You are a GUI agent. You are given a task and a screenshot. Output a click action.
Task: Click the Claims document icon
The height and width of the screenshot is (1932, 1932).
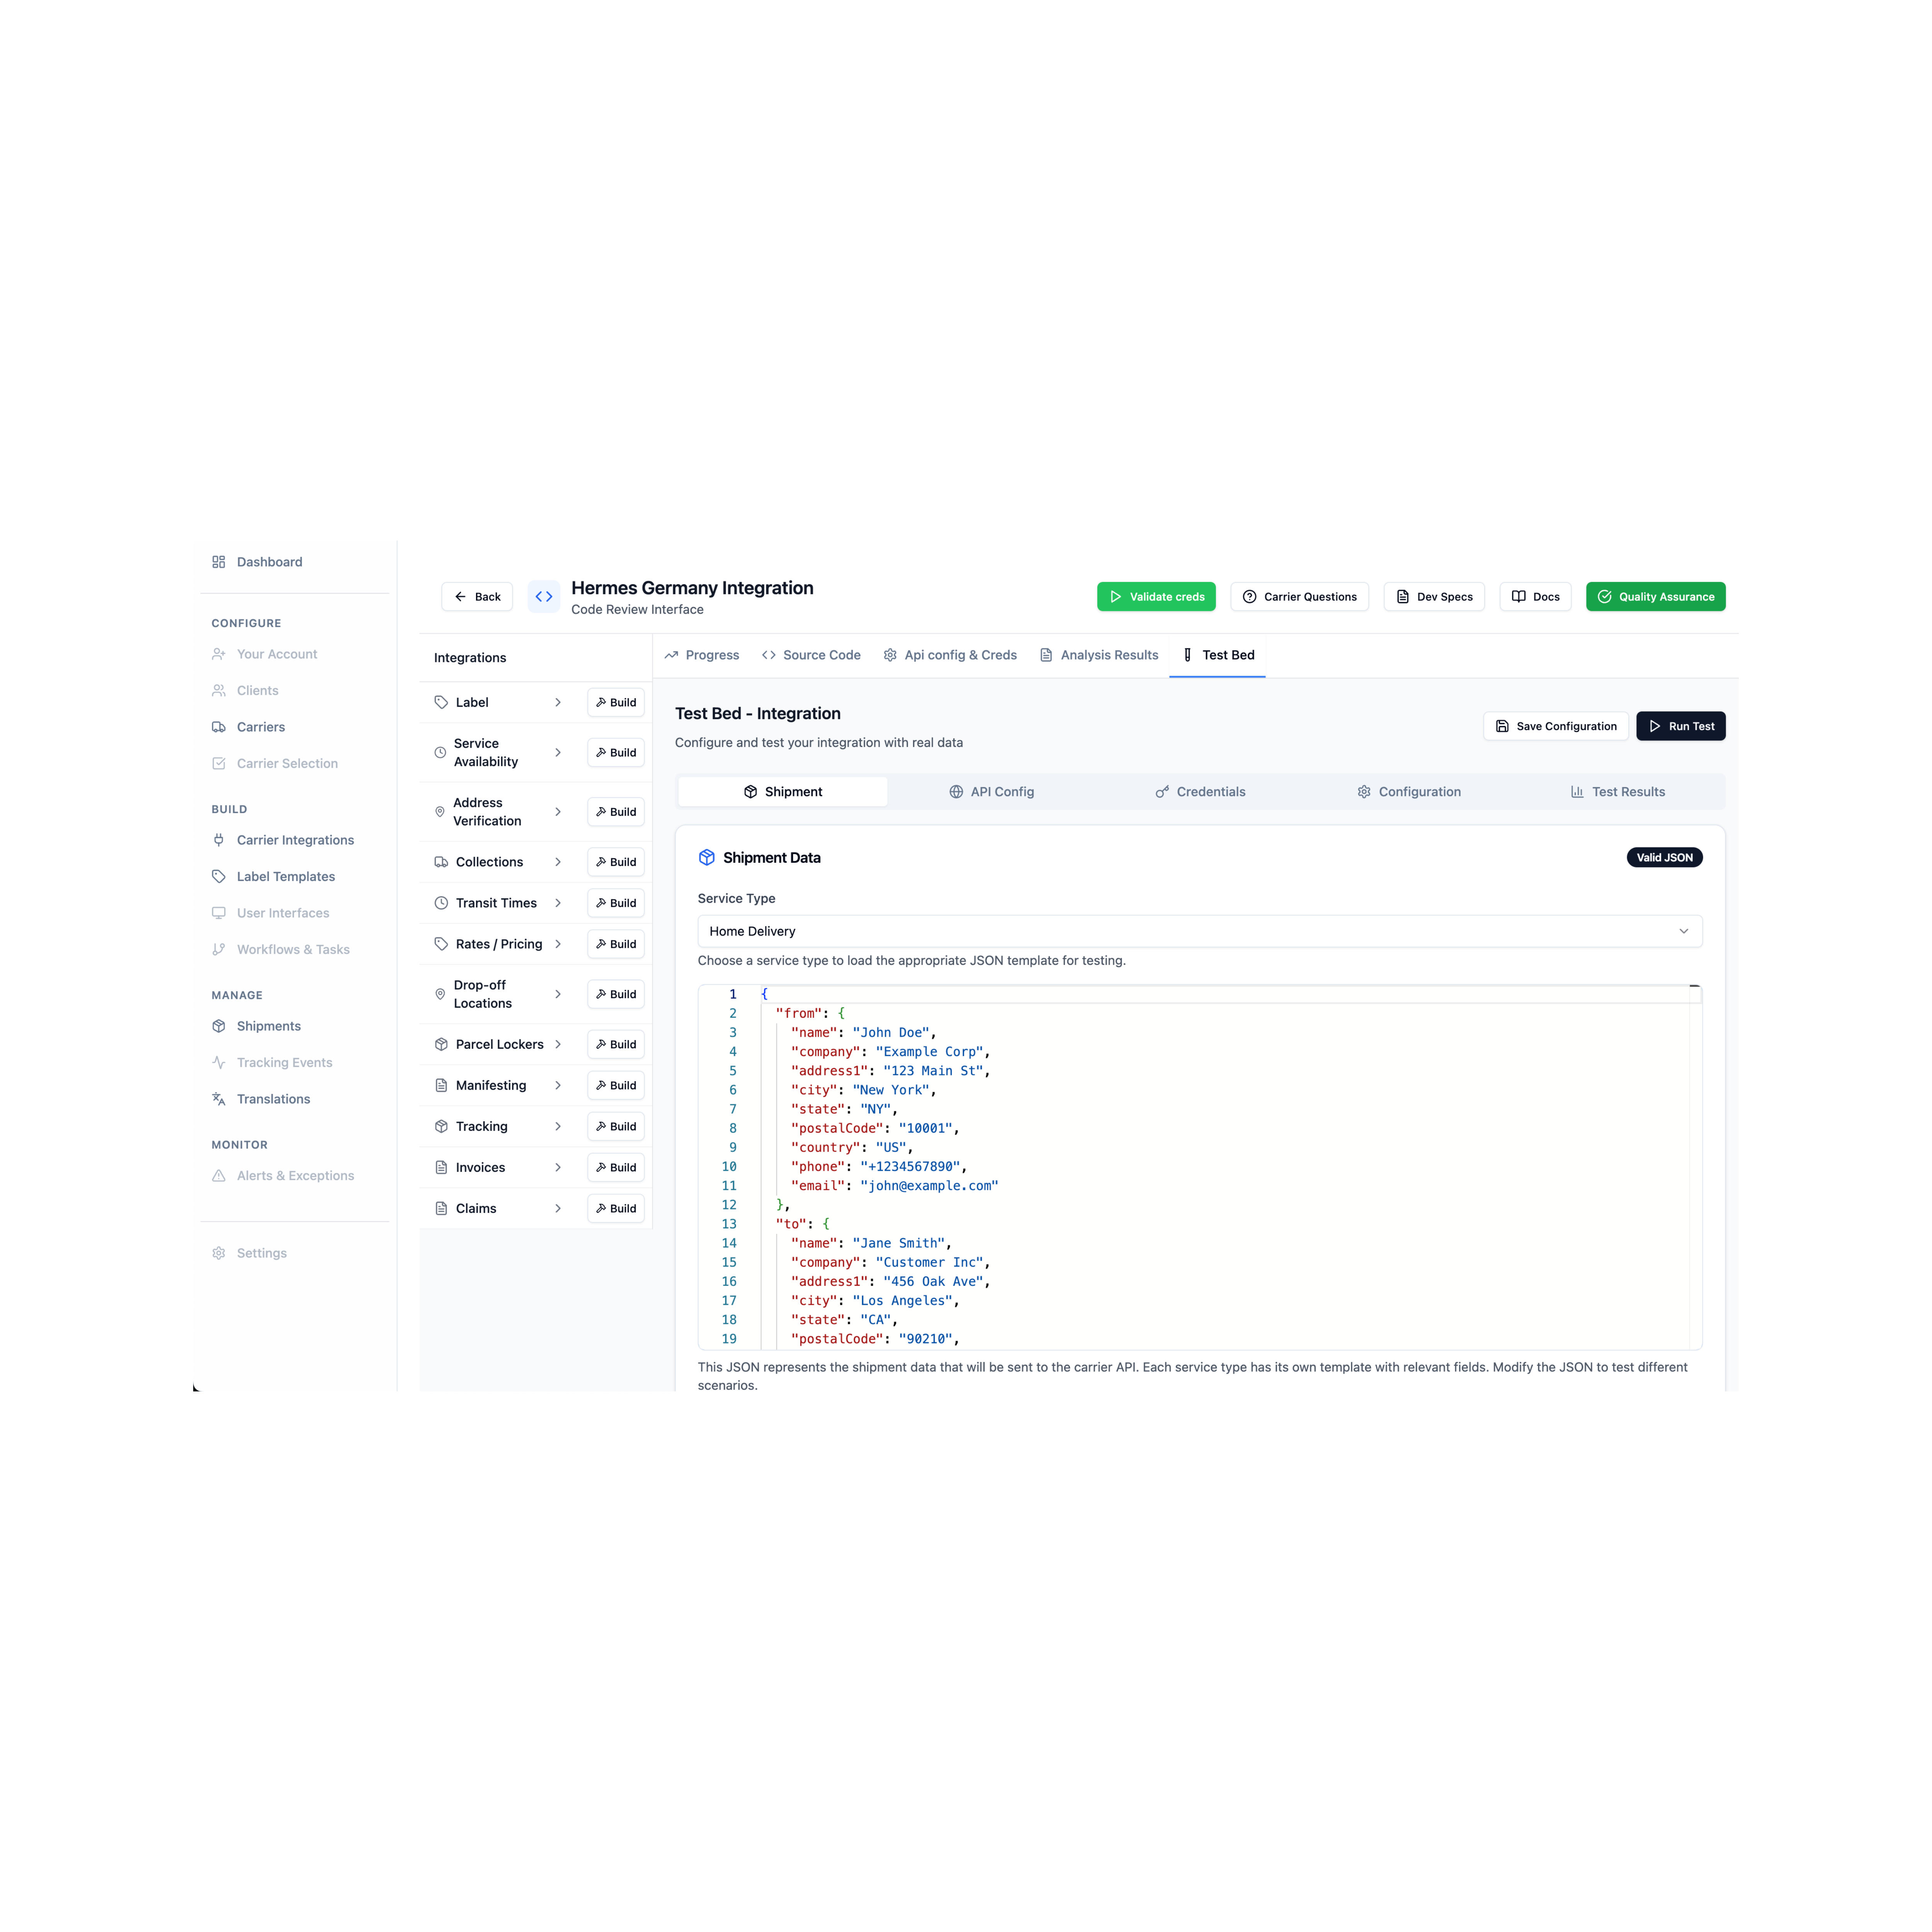[x=441, y=1208]
